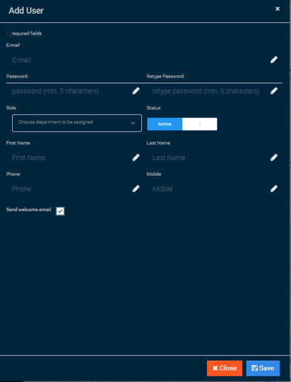The width and height of the screenshot is (291, 382).
Task: Click the pencil icon beside password field
Action: pyautogui.click(x=136, y=91)
